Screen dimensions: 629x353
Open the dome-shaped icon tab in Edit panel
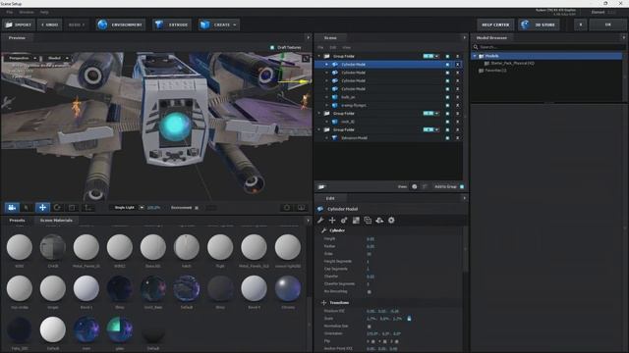point(379,220)
